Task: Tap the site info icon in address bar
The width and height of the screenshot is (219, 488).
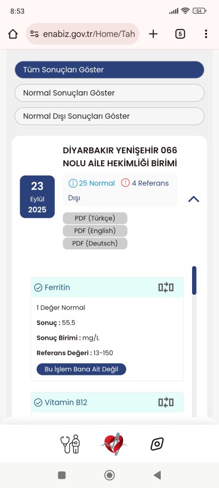Action: (x=35, y=34)
